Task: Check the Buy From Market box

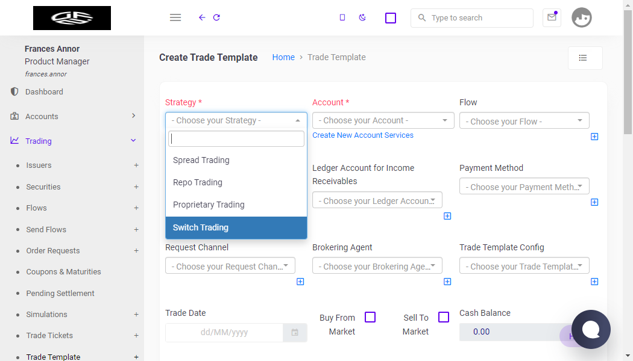Action: pos(370,318)
